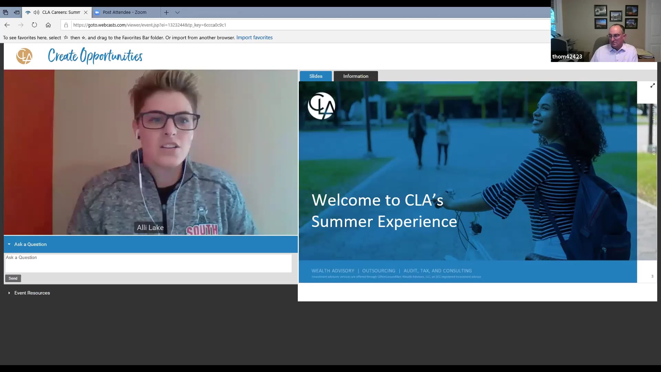The width and height of the screenshot is (661, 372).
Task: Click the set tabs aside icon
Action: coord(17,12)
